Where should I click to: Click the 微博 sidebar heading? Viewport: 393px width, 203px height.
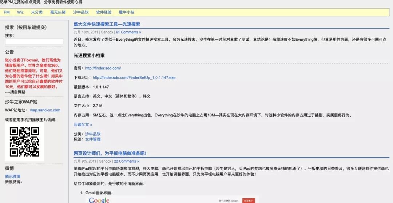(9, 168)
